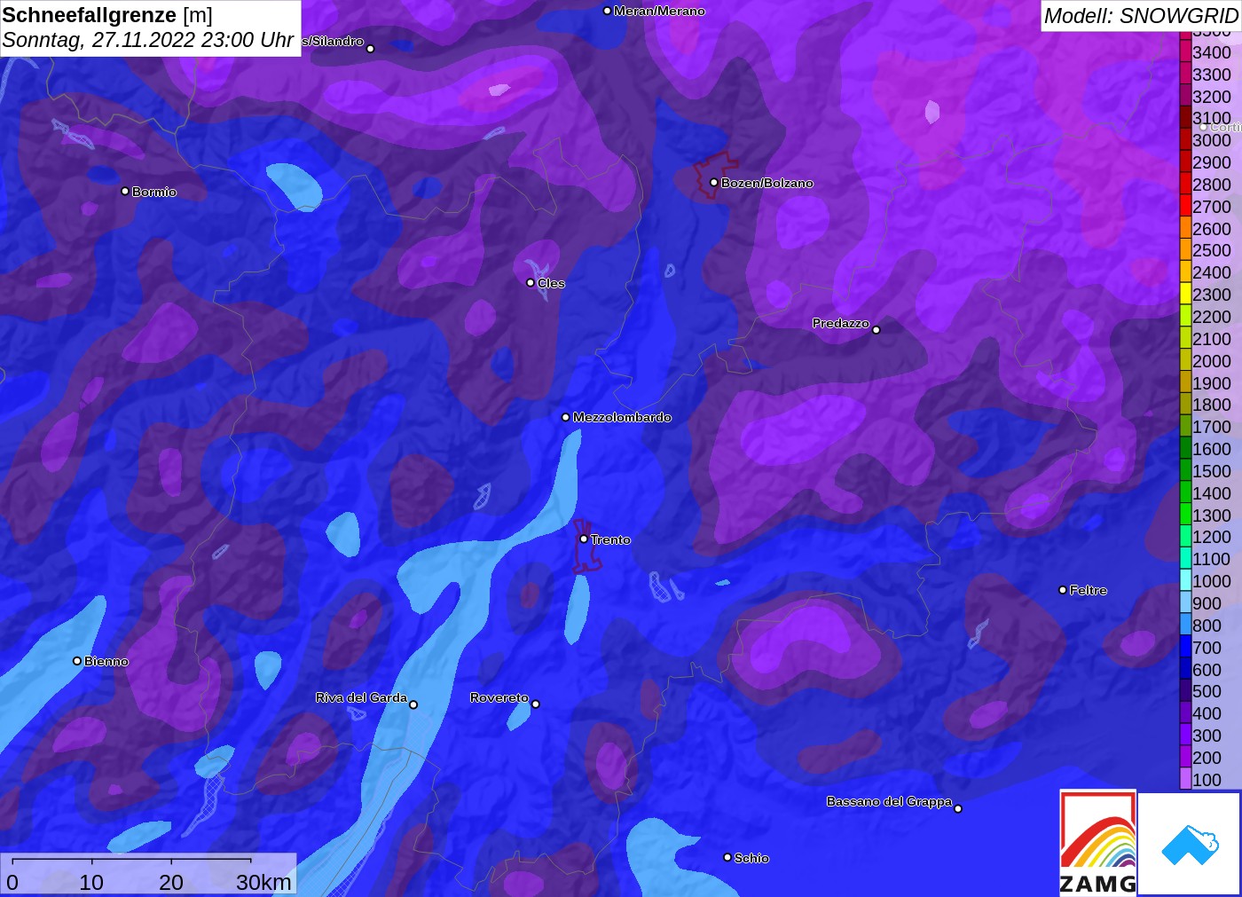Click the Trento red city boundary outline
Viewport: 1242px width, 897px height.
[586, 547]
